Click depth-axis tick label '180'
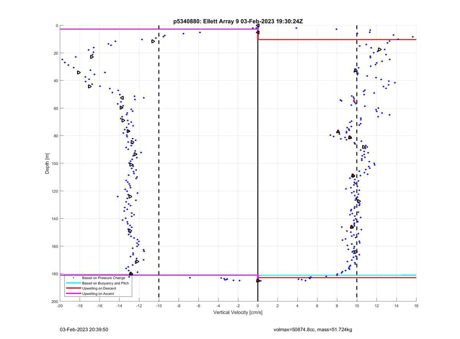The height and width of the screenshot is (339, 460). click(x=54, y=274)
